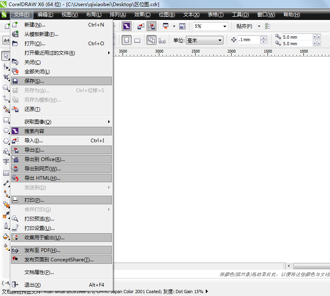330x296 pixels.
Task: Open the 工具(O) menu
Action: pyautogui.click(x=240, y=15)
